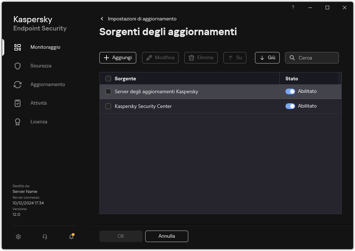Click the Aggiungi button
The height and width of the screenshot is (251, 355).
click(118, 58)
